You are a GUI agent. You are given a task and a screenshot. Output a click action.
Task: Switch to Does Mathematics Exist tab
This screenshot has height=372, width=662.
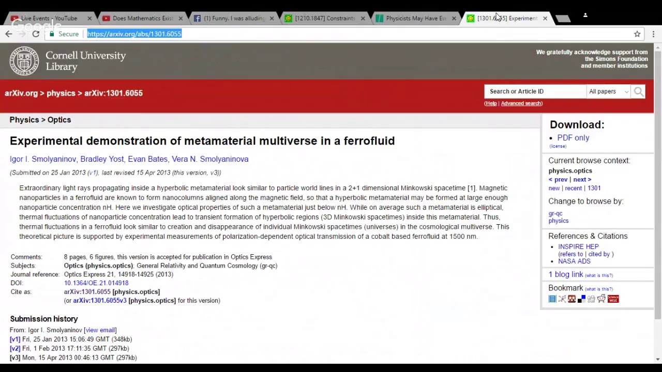[x=141, y=19]
